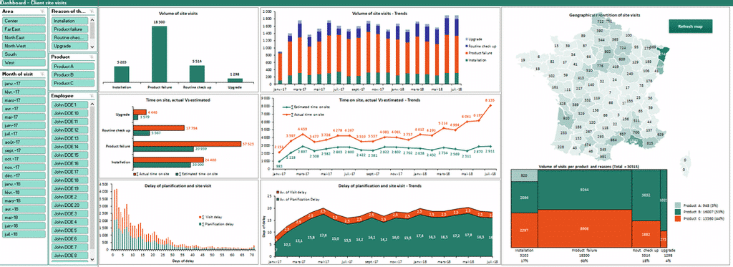
Task: Clear the Area slicer filter
Action: pos(43,11)
